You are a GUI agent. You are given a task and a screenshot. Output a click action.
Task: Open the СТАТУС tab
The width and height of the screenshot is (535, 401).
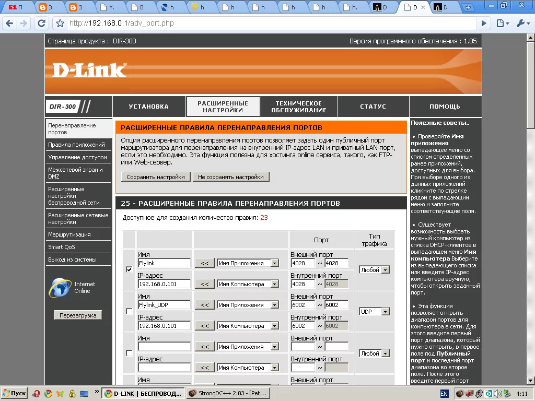click(x=373, y=107)
